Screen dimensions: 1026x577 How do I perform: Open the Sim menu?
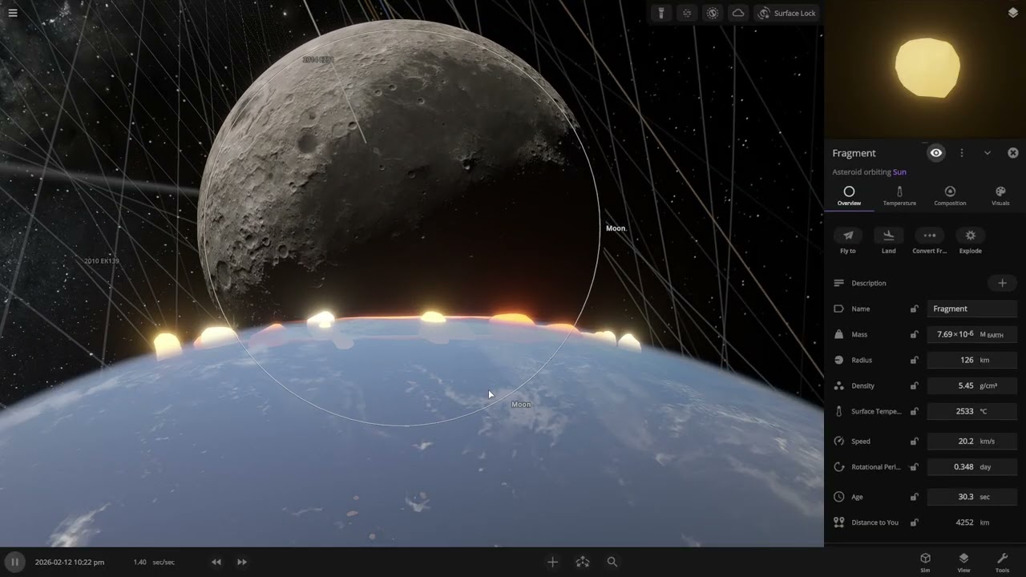pos(925,562)
